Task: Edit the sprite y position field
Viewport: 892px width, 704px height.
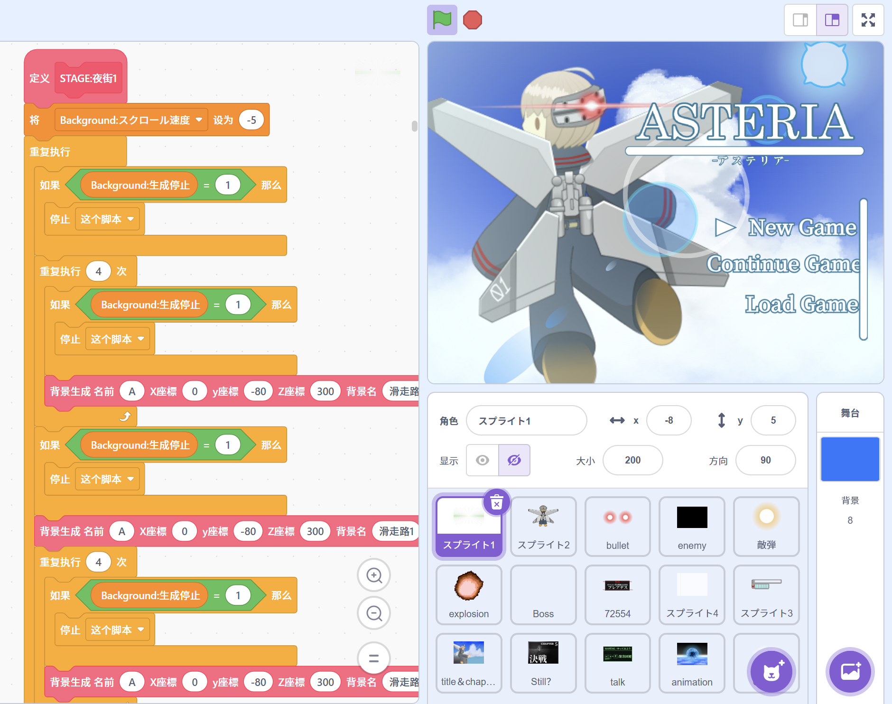Action: 773,420
